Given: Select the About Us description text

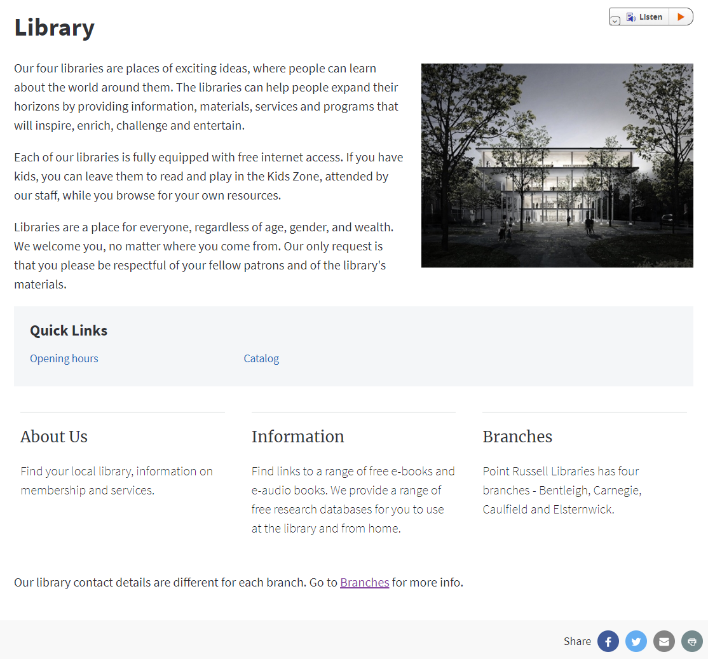Looking at the screenshot, I should point(116,480).
